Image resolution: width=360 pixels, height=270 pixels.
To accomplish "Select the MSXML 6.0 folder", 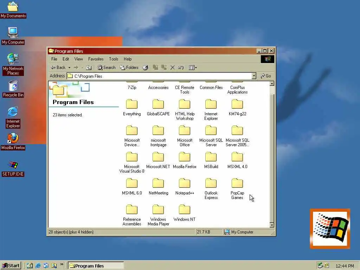I will 132,187.
